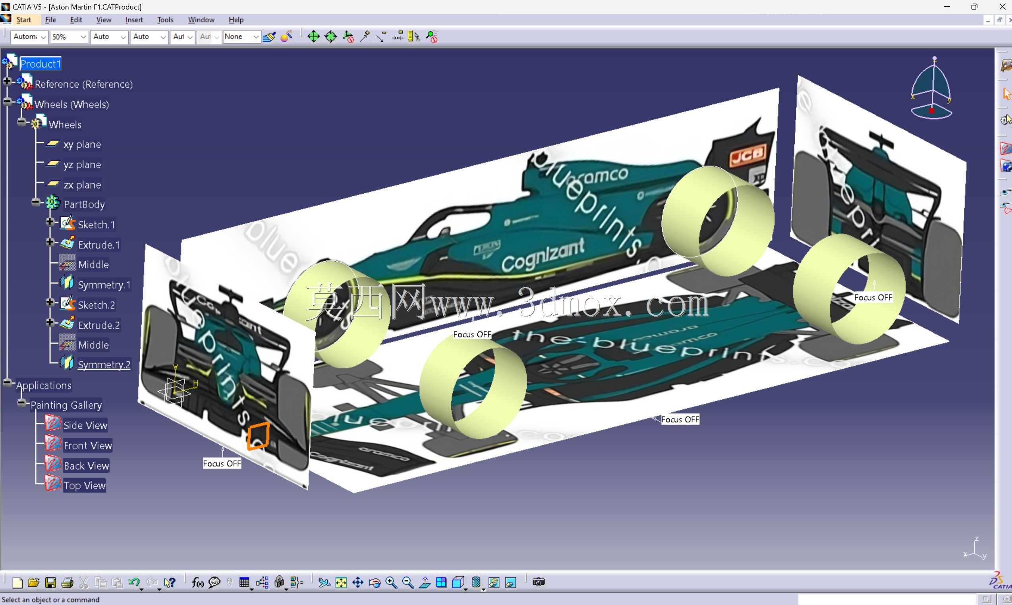
Task: Click the Isometric View cube icon
Action: 458,583
